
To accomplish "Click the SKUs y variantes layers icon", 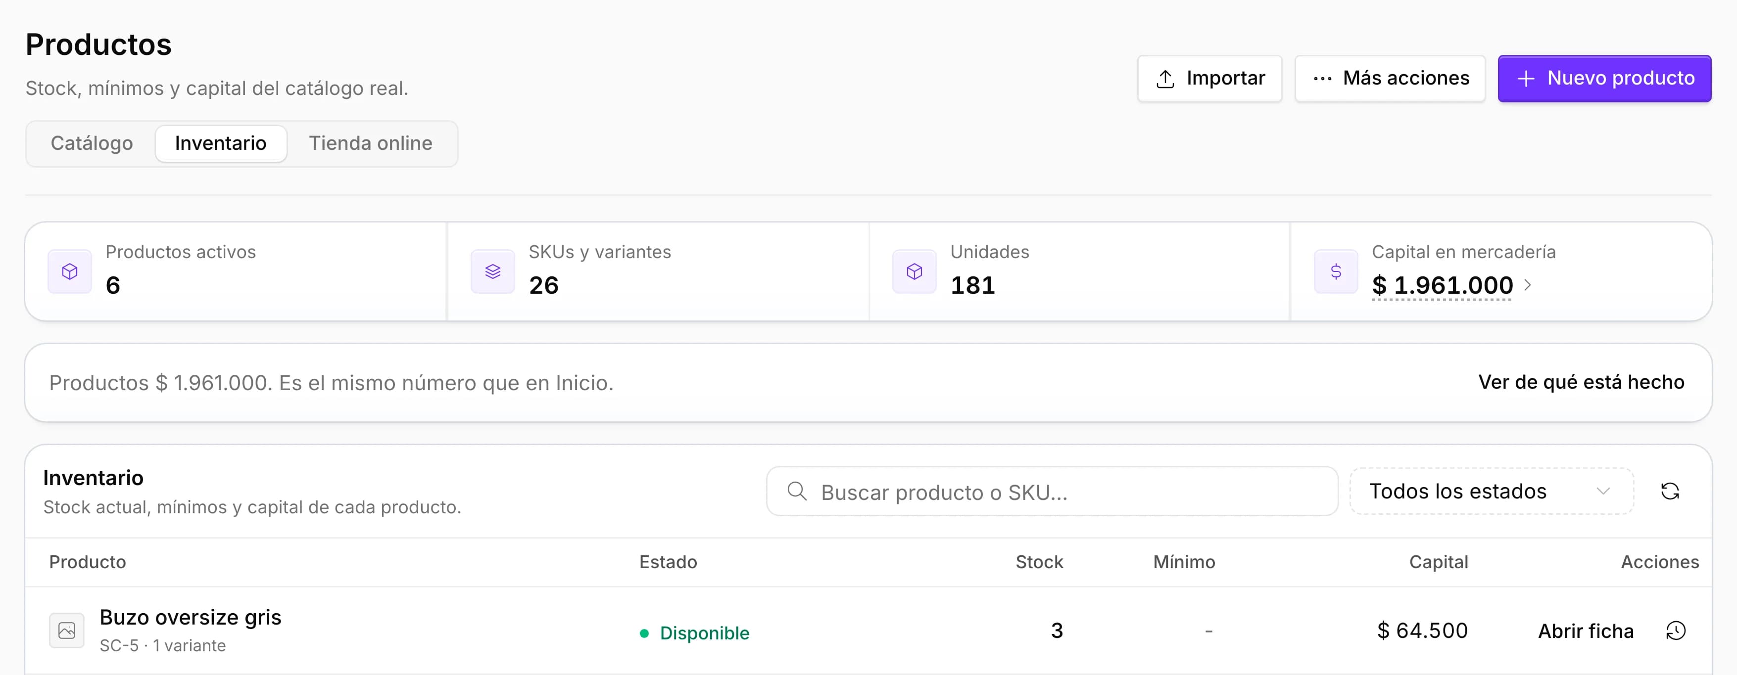I will tap(493, 271).
